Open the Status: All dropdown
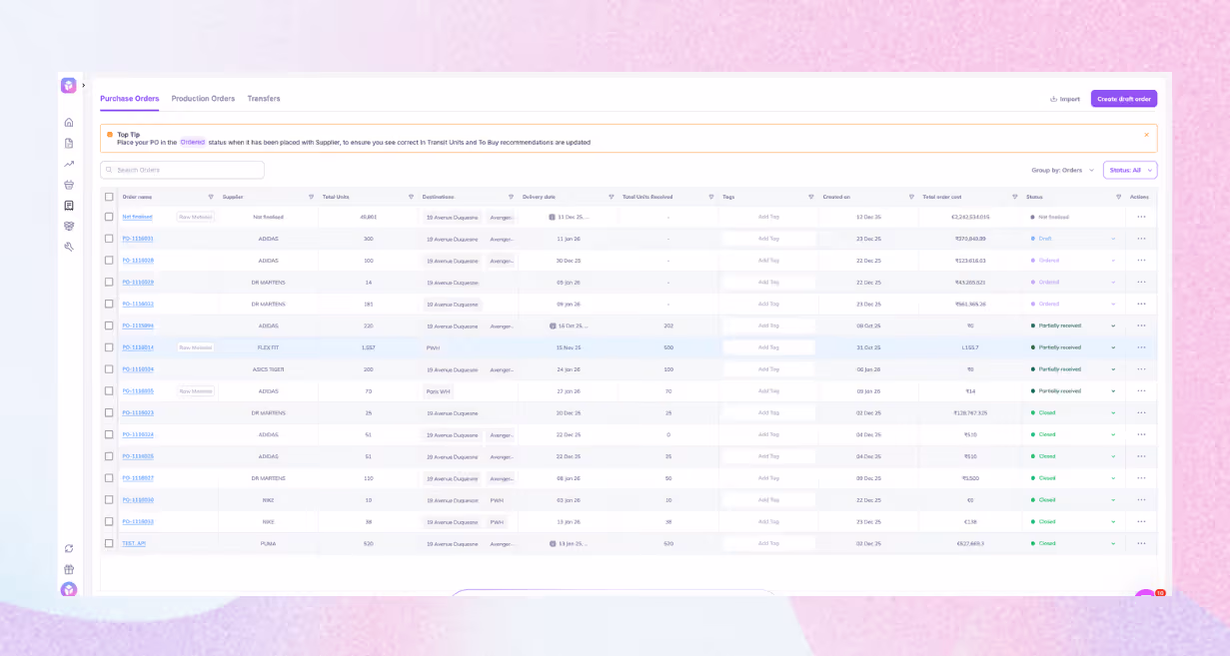Image resolution: width=1230 pixels, height=656 pixels. point(1130,170)
